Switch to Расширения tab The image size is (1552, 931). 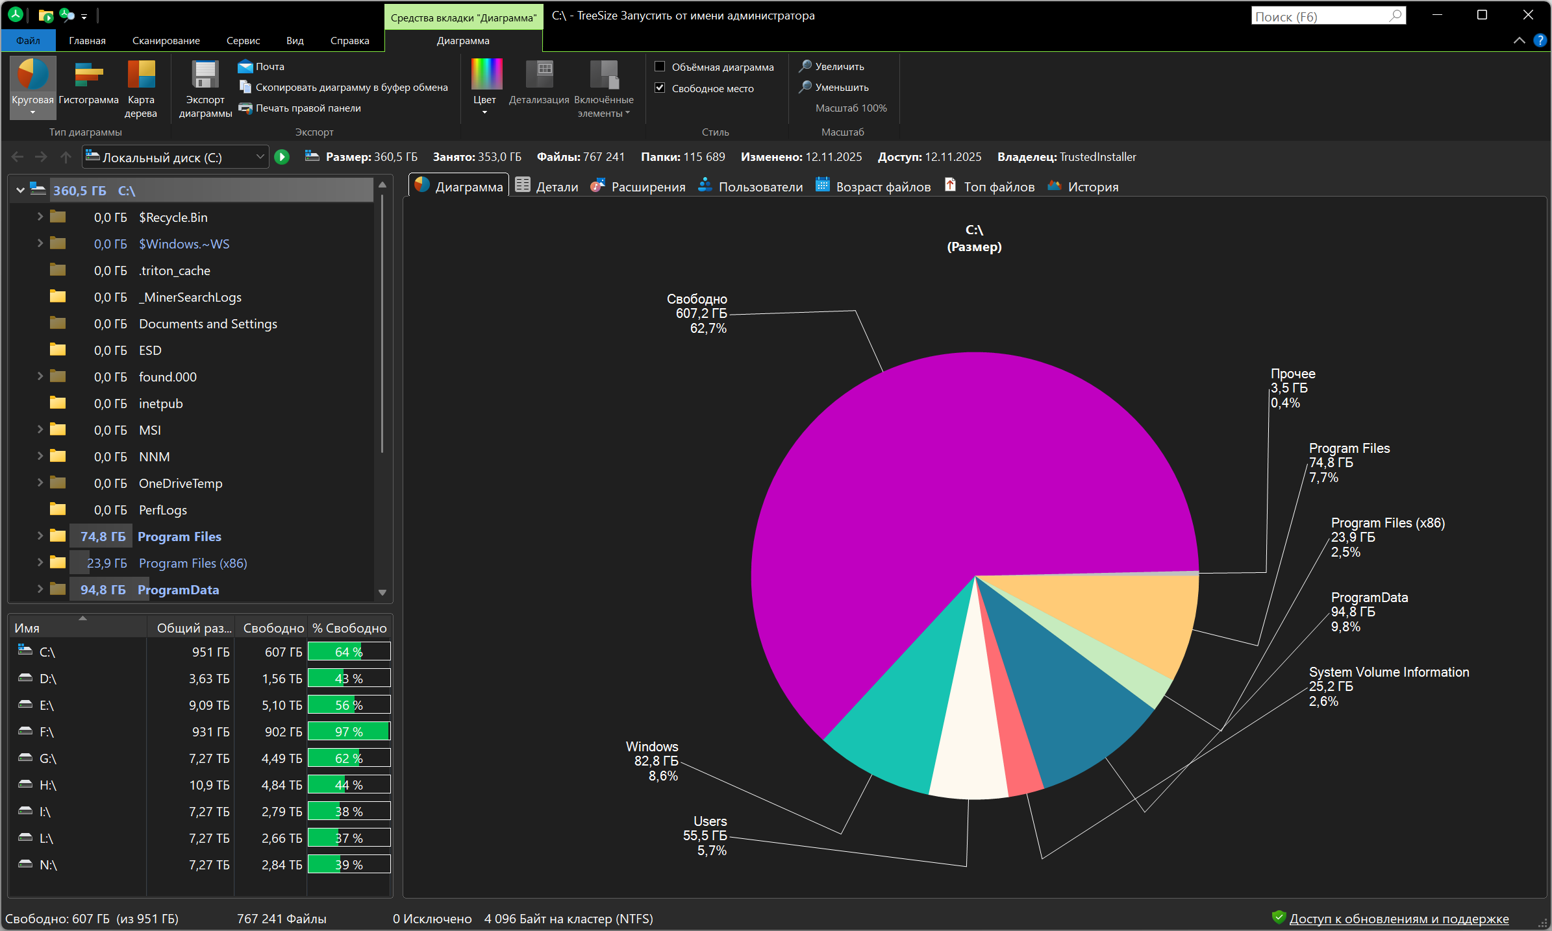point(638,187)
